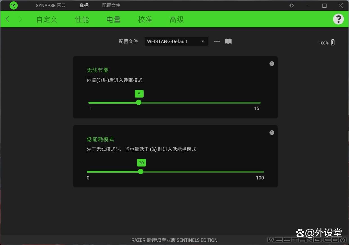Click the back navigation arrow

tap(7, 19)
